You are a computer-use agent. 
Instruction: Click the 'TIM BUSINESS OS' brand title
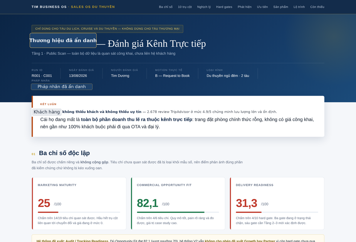pyautogui.click(x=49, y=7)
